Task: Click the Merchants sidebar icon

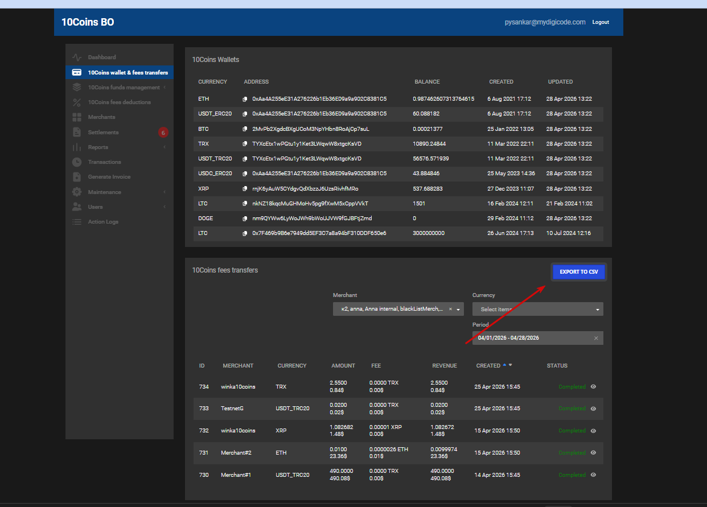Action: pyautogui.click(x=77, y=117)
